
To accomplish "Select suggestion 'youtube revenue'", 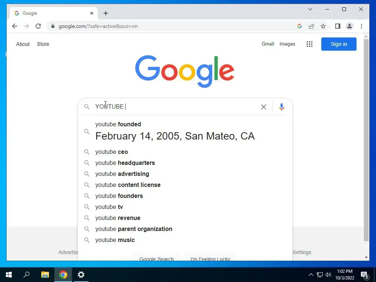I will pos(184,218).
